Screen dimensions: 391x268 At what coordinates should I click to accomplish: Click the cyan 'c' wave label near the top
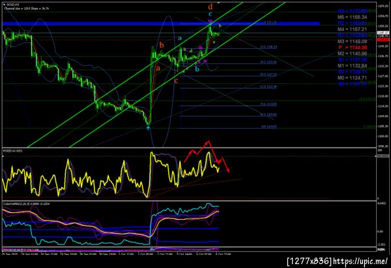210,14
